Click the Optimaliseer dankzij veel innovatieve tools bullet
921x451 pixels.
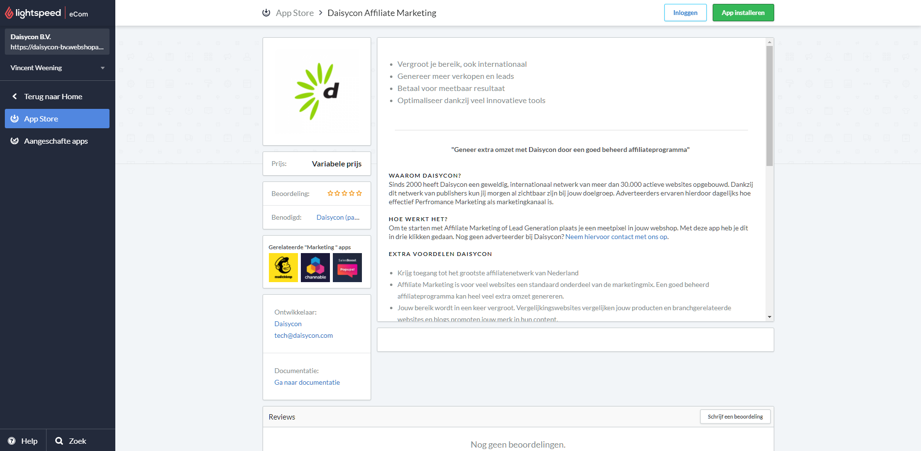(x=471, y=100)
